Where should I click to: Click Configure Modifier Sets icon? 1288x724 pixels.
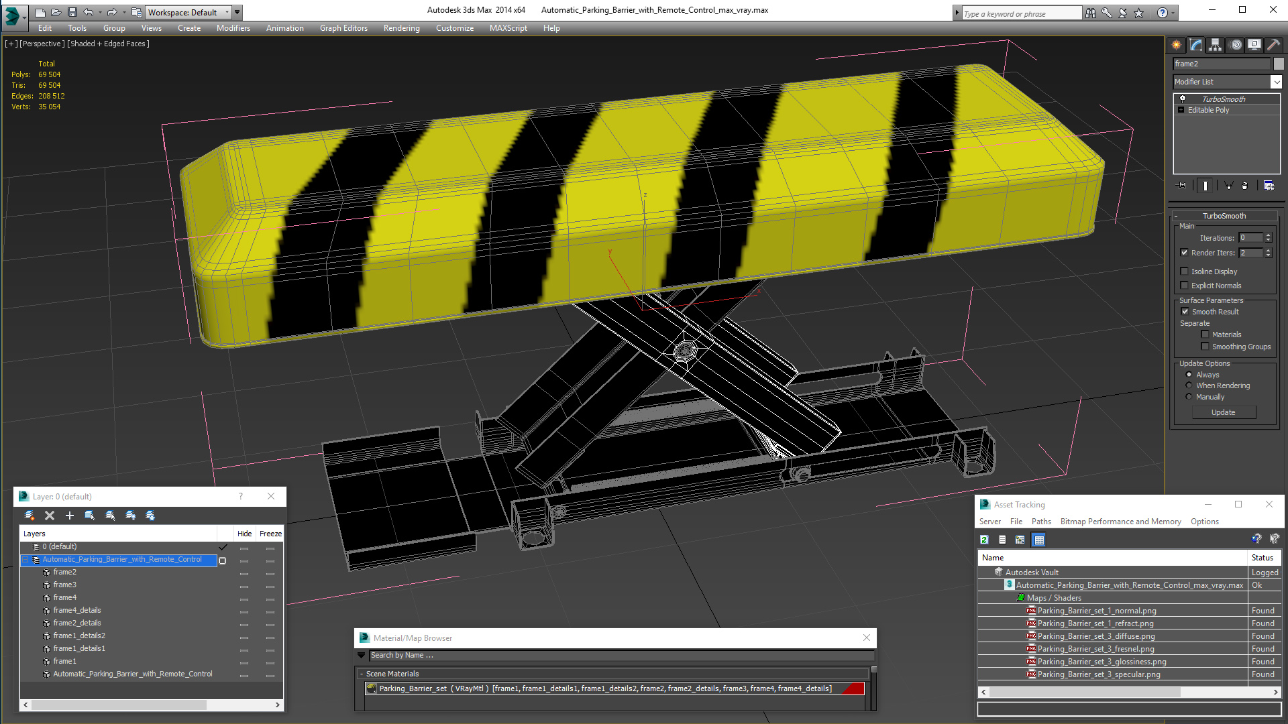[1269, 186]
